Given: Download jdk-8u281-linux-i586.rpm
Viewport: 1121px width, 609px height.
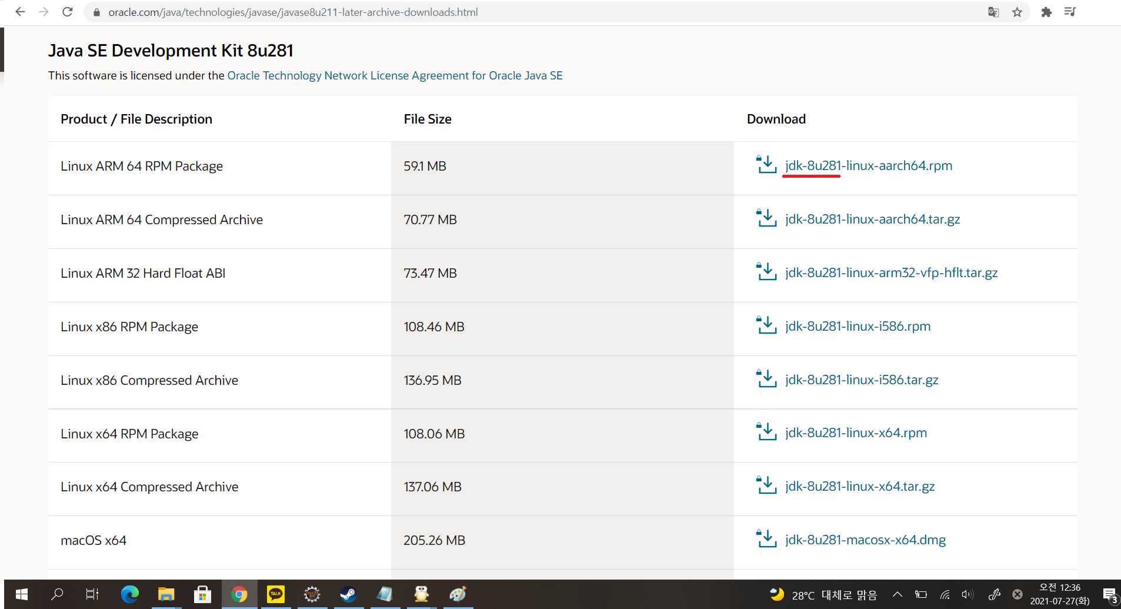Looking at the screenshot, I should (858, 327).
